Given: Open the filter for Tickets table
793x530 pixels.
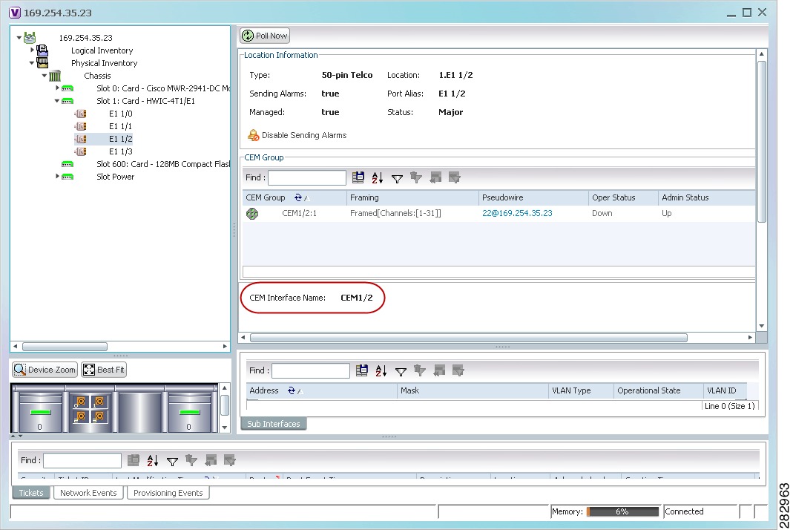Looking at the screenshot, I should pos(172,461).
